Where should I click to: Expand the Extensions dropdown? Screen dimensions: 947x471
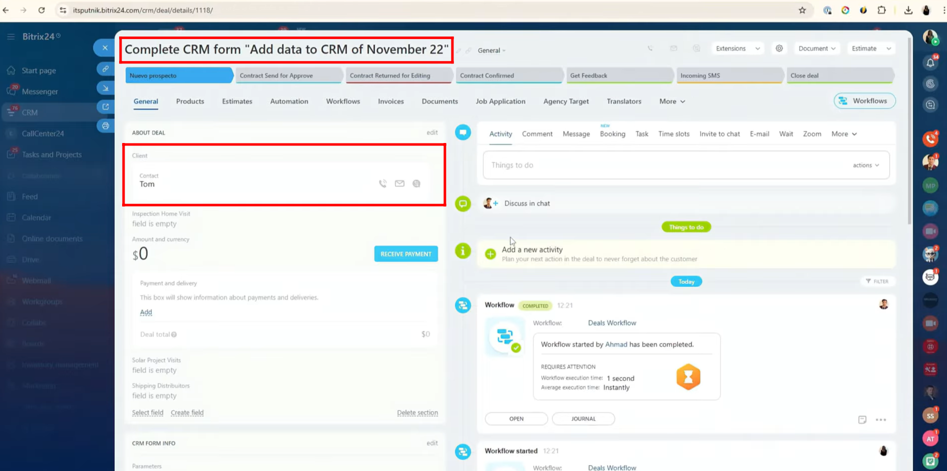click(737, 48)
